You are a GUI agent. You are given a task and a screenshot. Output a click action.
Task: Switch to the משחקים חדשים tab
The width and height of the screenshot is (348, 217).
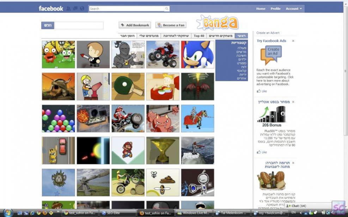[x=221, y=36]
